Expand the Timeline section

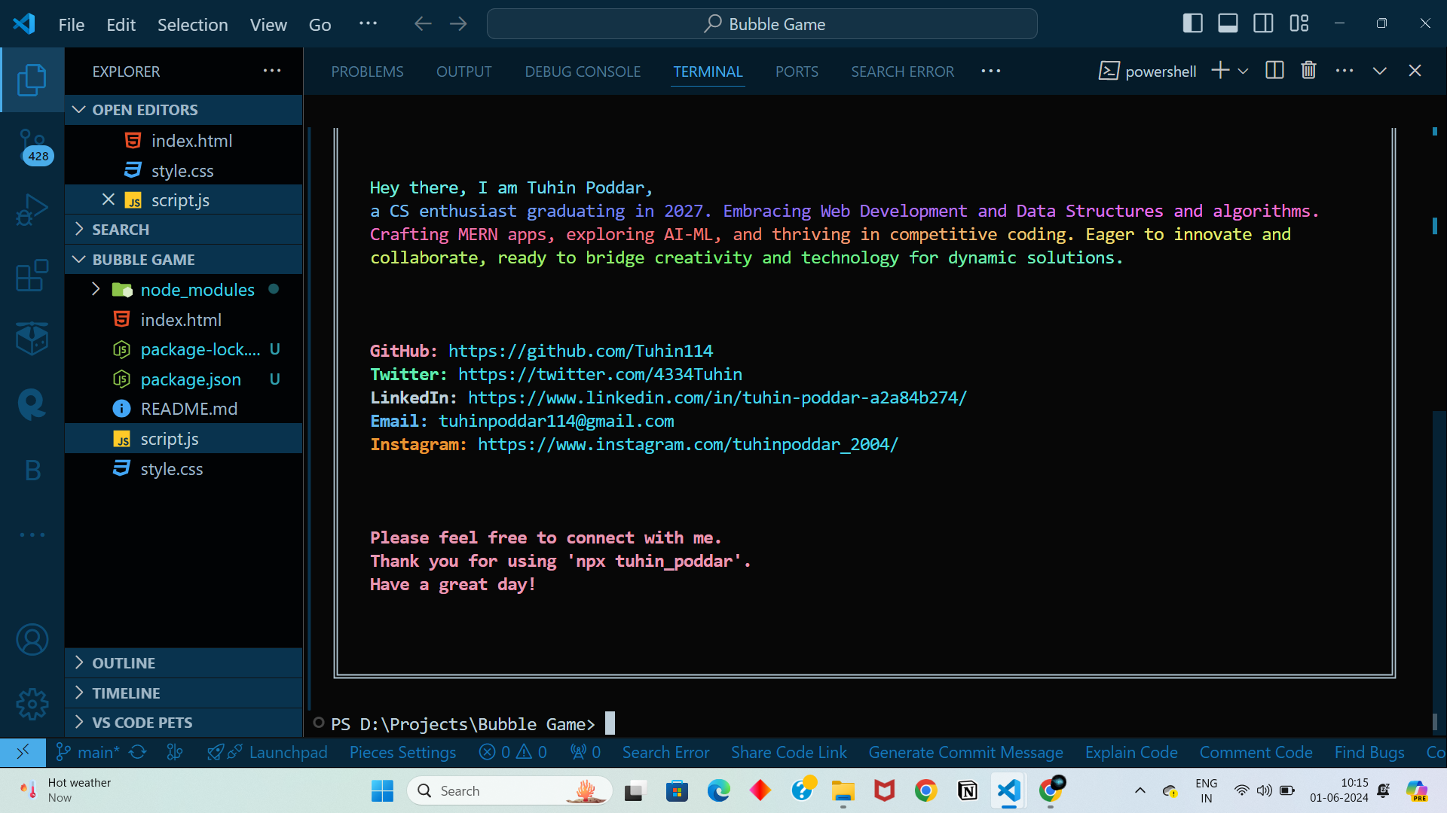pyautogui.click(x=184, y=693)
